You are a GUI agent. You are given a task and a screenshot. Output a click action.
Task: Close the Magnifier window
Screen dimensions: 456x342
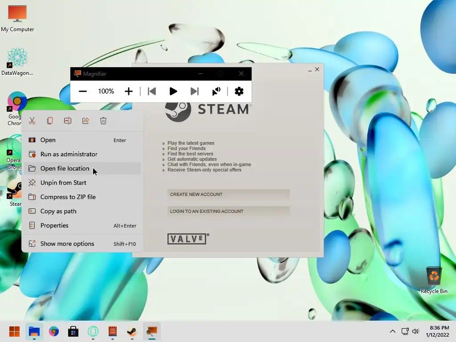(241, 73)
